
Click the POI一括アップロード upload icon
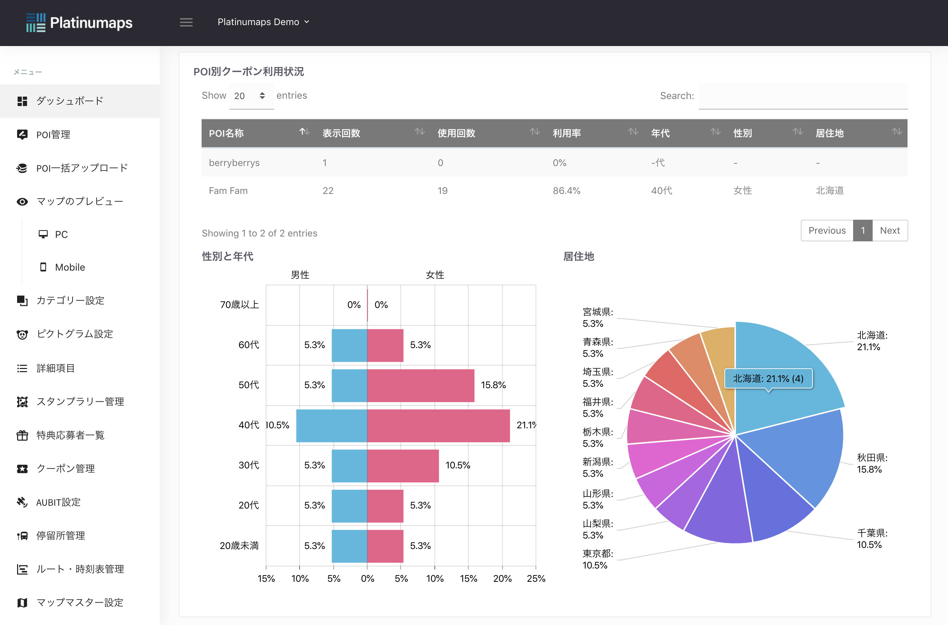coord(22,168)
